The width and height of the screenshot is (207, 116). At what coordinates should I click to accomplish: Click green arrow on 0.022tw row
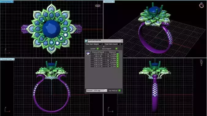coord(118,62)
